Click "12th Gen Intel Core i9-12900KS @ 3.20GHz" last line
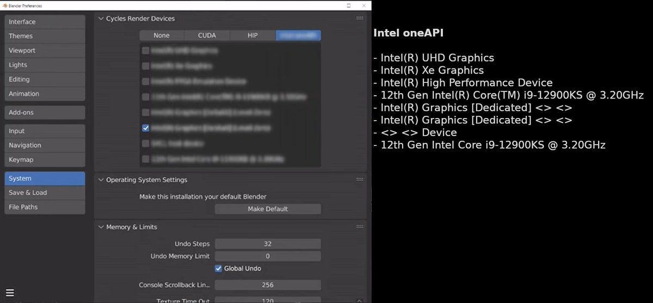The width and height of the screenshot is (653, 303). pyautogui.click(x=489, y=145)
